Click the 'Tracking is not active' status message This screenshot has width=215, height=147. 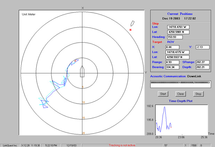122,145
